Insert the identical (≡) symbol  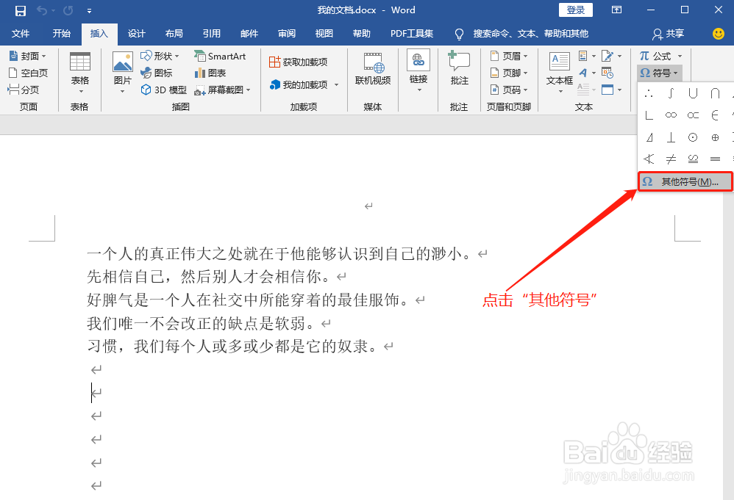pyautogui.click(x=715, y=159)
